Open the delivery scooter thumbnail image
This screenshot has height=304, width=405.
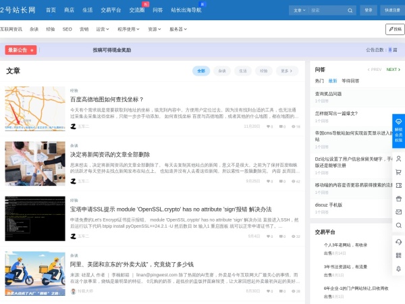click(35, 274)
